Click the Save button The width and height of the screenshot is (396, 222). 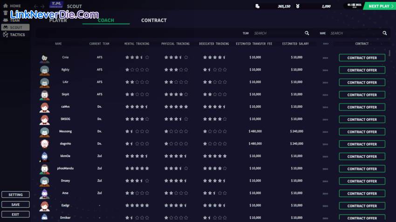[x=15, y=204]
